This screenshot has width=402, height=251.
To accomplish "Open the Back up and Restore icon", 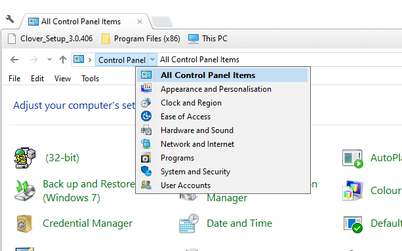I will click(25, 191).
